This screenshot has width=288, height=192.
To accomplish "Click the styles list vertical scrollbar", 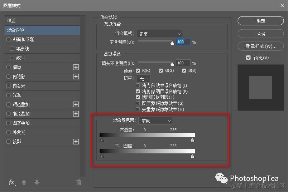I will tap(83, 96).
